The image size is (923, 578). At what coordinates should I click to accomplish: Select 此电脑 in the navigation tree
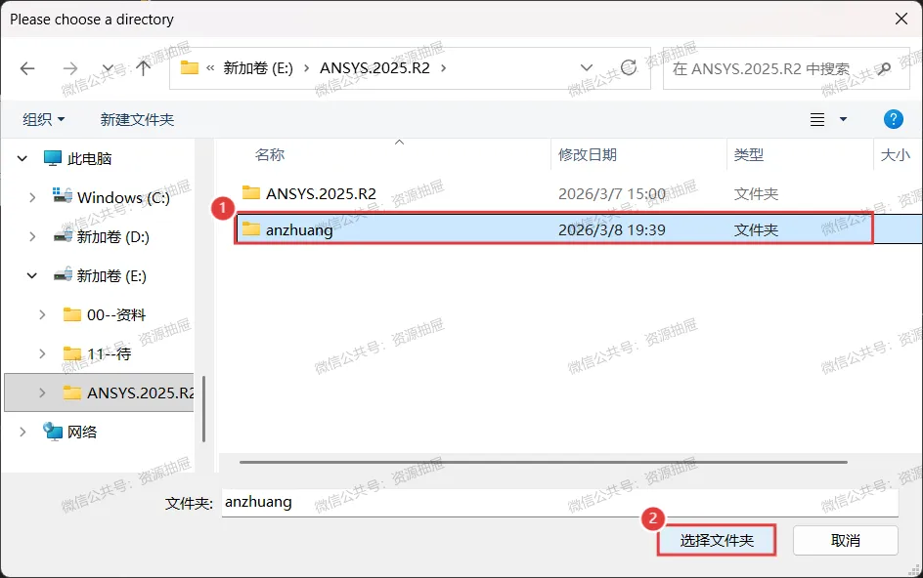[x=89, y=158]
